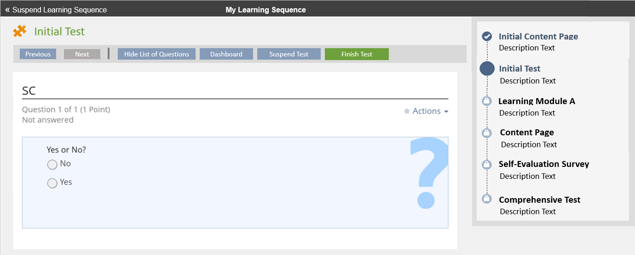Screen dimensions: 635x255
Task: Click the star icon next to Actions
Action: [407, 111]
